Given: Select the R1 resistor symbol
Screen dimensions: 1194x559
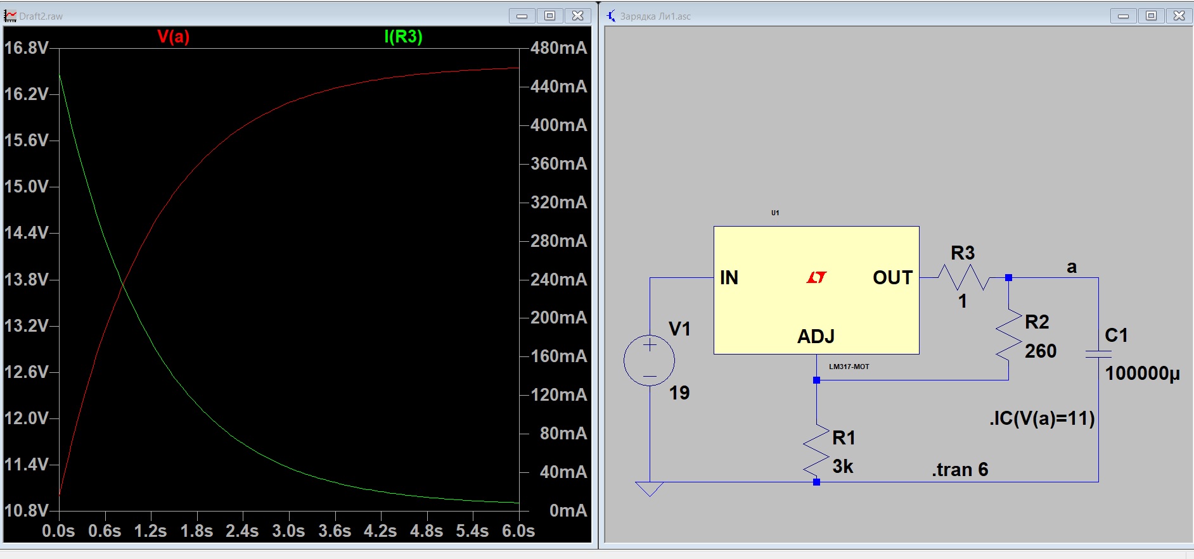Looking at the screenshot, I should (816, 450).
